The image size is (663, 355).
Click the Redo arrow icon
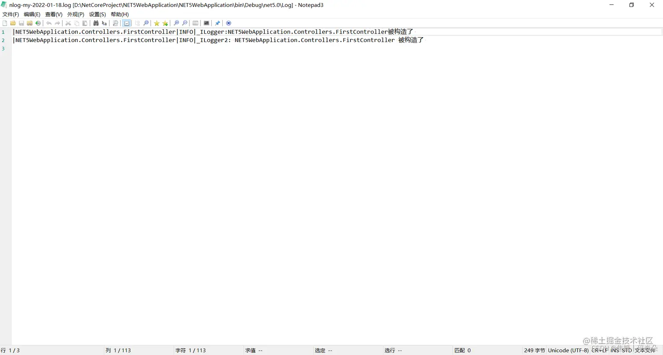(57, 23)
